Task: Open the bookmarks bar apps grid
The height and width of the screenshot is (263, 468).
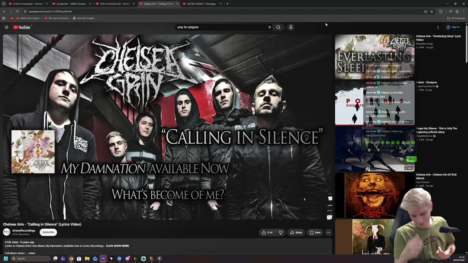Action: (x=4, y=18)
